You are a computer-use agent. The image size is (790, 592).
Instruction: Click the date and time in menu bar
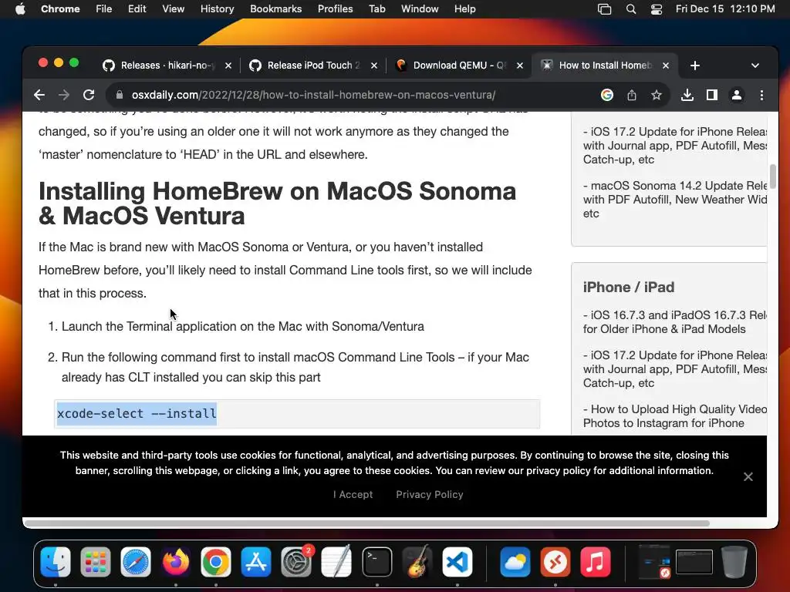pyautogui.click(x=725, y=8)
